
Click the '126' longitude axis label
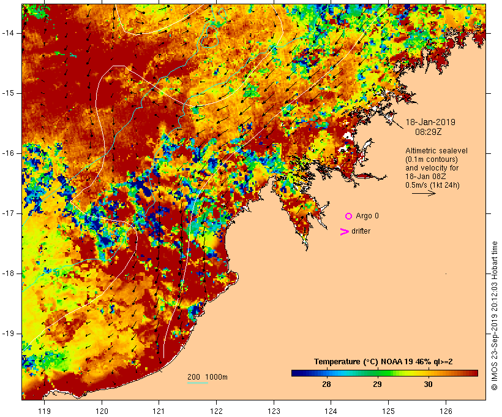446,411
